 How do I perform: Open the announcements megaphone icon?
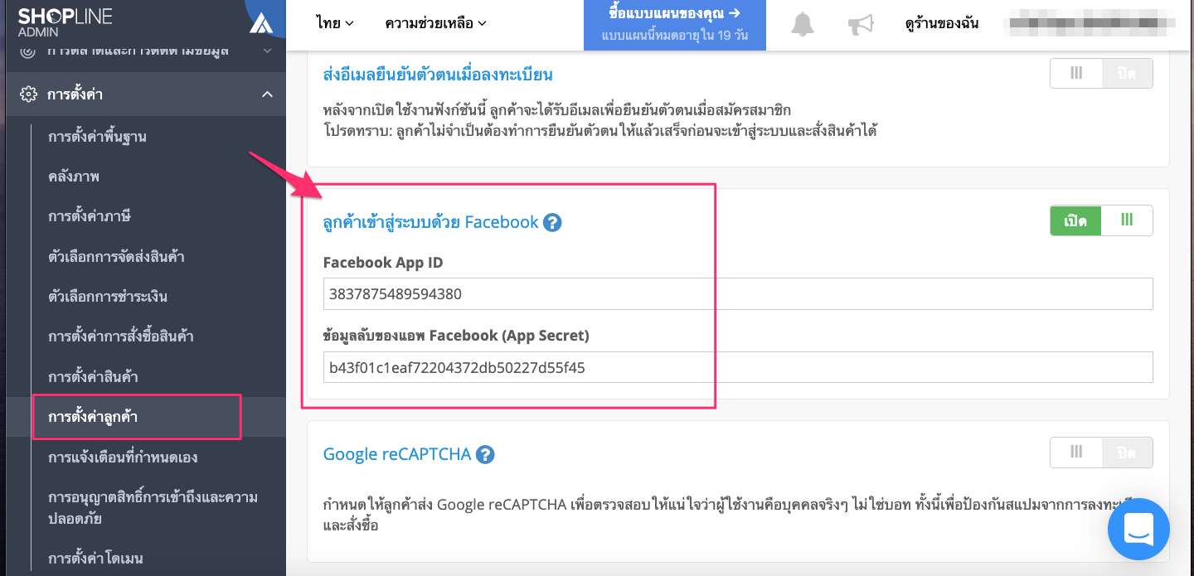pos(861,25)
